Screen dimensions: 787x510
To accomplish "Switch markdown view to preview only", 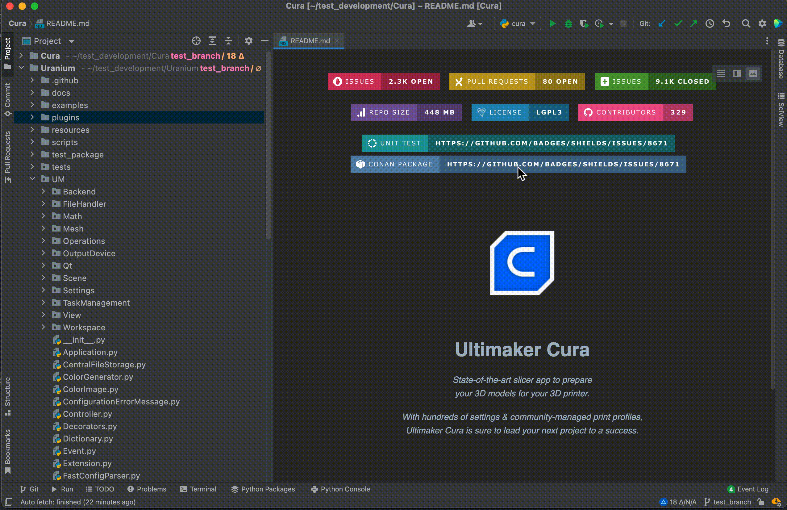I will 753,73.
